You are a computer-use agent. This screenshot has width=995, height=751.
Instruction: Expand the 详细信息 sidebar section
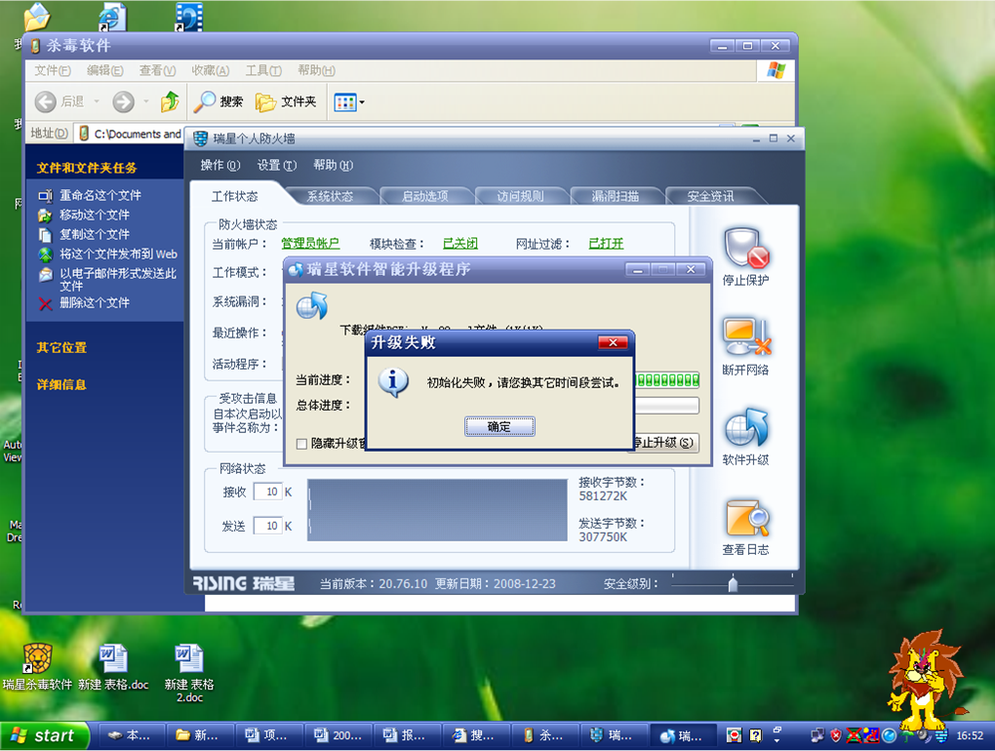(61, 384)
